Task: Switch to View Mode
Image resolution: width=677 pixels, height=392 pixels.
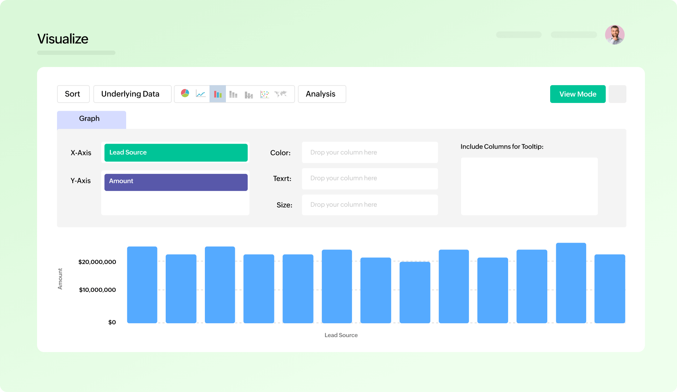Action: (x=578, y=94)
